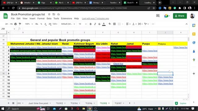Image resolution: width=198 pixels, height=111 pixels.
Task: Open the text color picker
Action: 104,24
